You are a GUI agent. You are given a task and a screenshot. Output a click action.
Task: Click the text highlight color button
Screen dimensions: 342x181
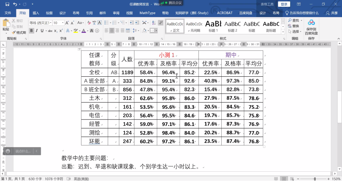75,31
